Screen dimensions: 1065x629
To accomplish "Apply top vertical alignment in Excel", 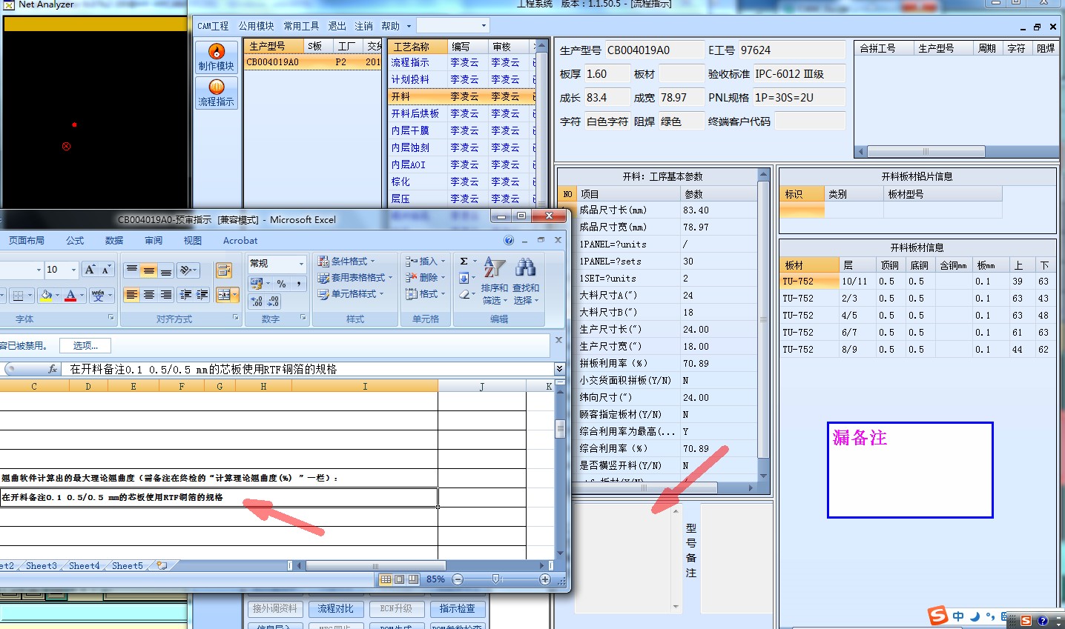I will tap(131, 270).
